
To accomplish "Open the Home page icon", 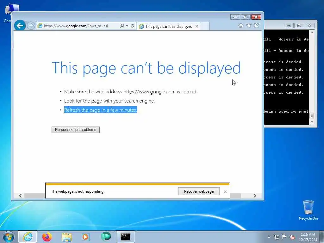I will point(241,25).
